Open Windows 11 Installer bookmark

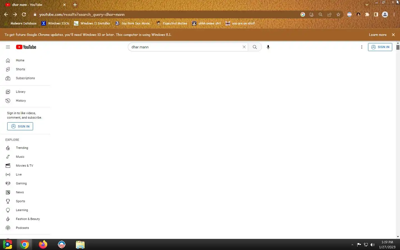tap(92, 23)
